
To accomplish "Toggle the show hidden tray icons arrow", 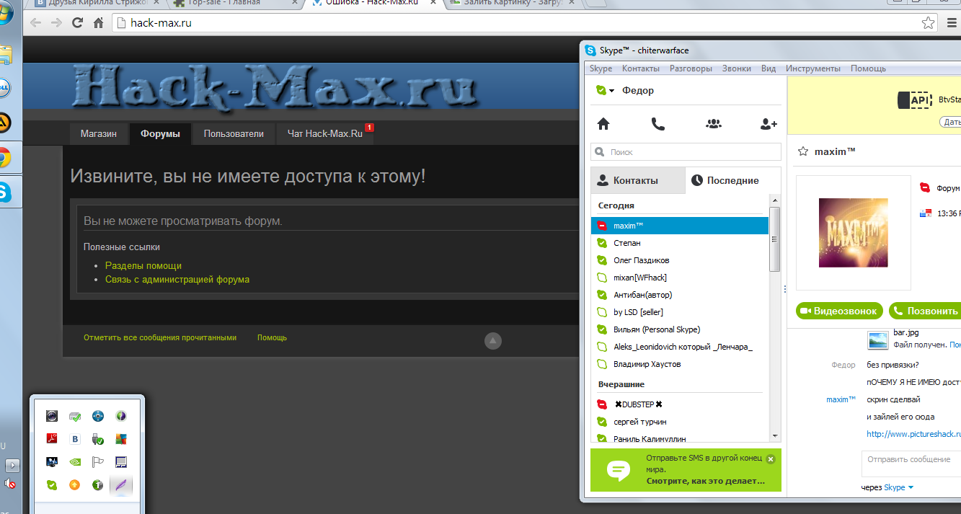I will pyautogui.click(x=12, y=465).
